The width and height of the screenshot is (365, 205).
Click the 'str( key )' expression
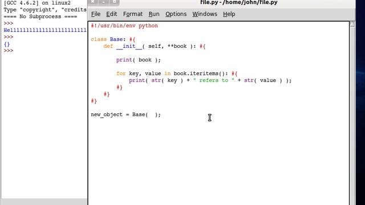point(167,80)
